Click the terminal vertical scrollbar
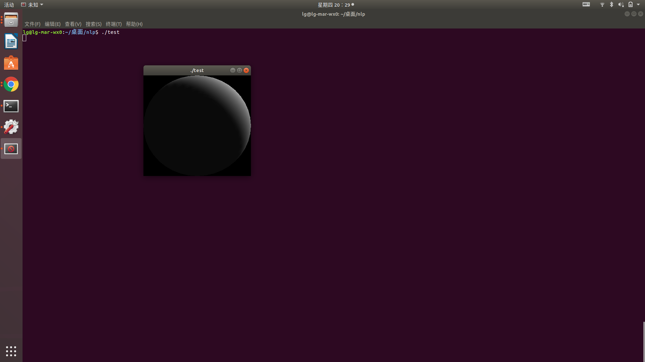Image resolution: width=645 pixels, height=362 pixels. (644, 341)
